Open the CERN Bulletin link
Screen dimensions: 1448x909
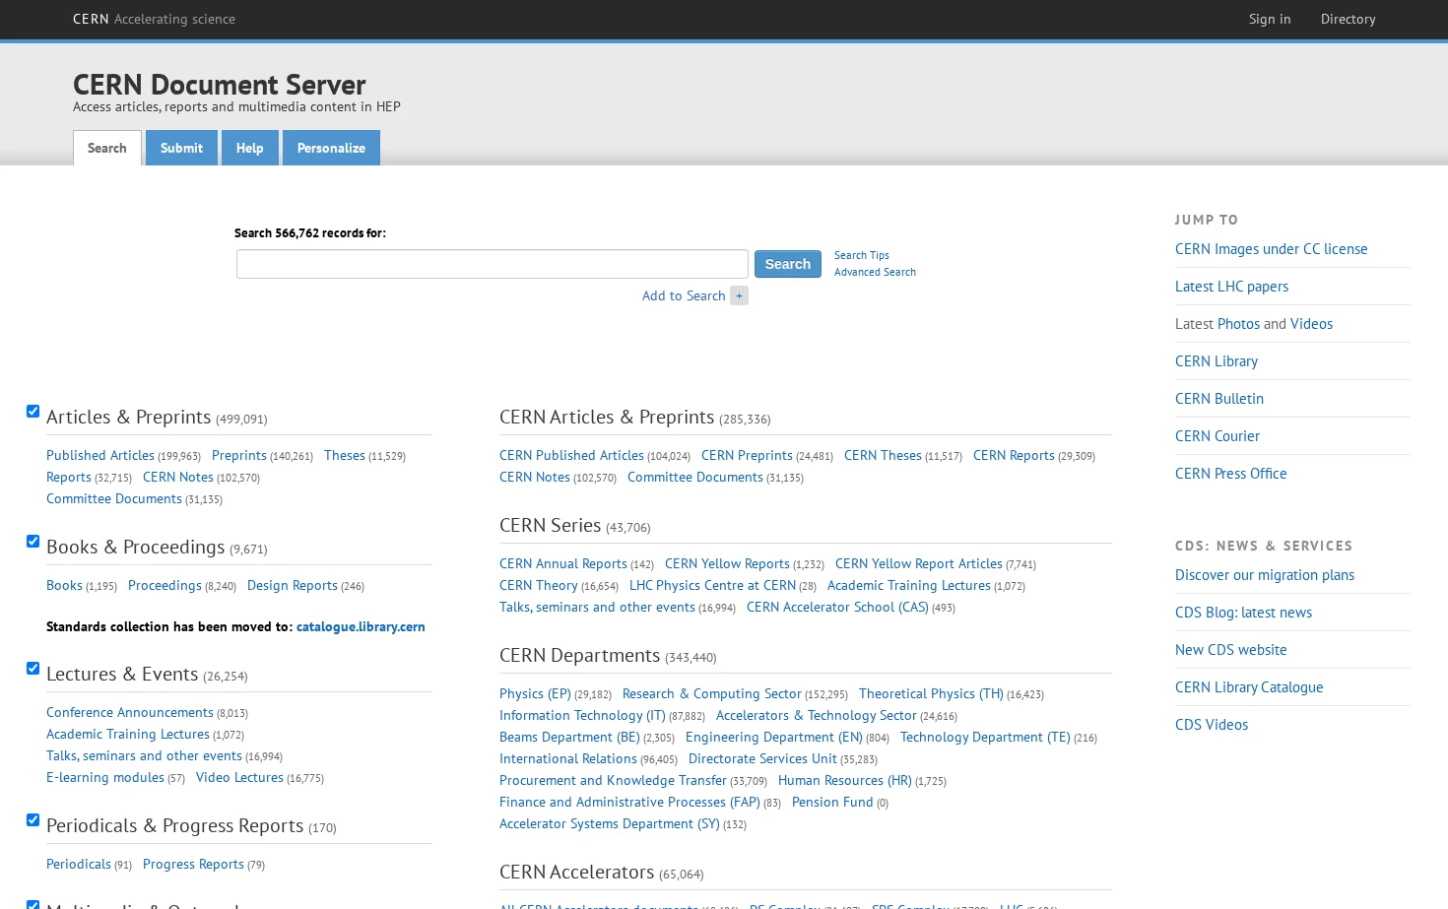pyautogui.click(x=1219, y=399)
